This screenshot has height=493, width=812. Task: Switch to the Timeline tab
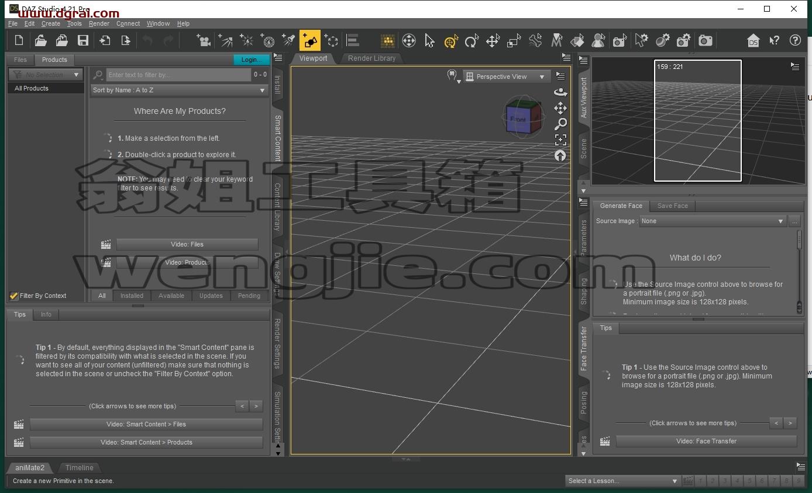tap(79, 468)
